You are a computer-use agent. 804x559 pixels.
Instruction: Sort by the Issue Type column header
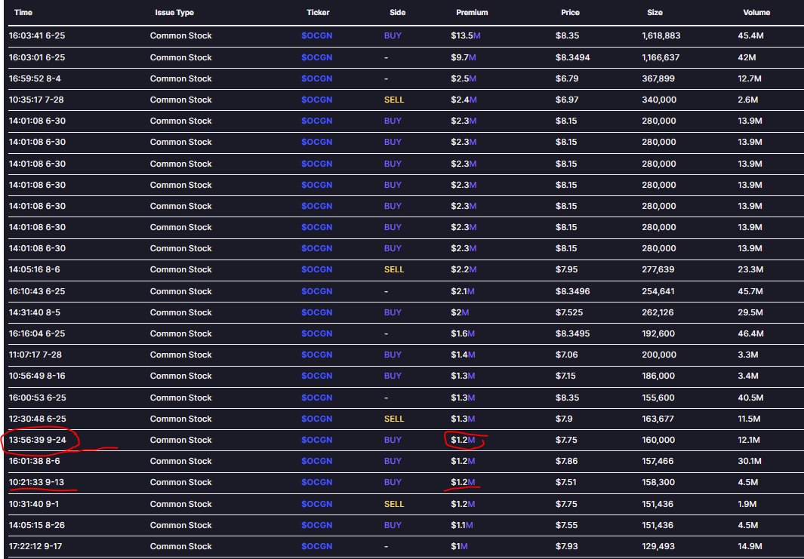click(174, 12)
